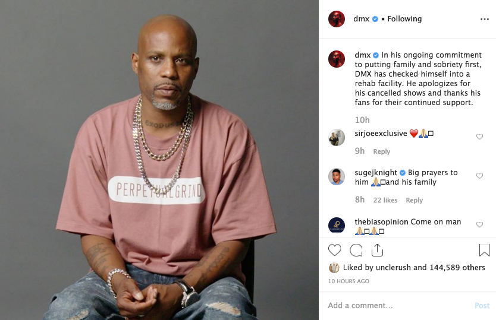Like sugejknight's comment
This screenshot has width=496, height=320.
click(x=479, y=176)
